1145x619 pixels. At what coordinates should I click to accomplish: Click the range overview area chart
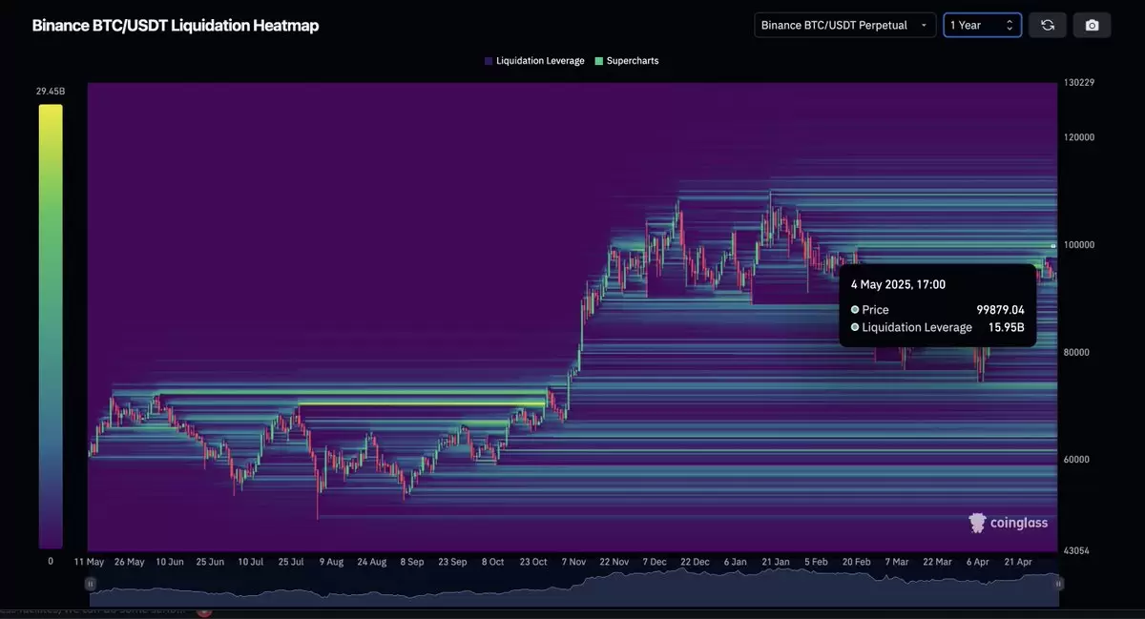pos(574,587)
